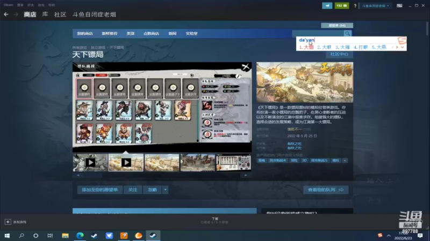Click the 回合制战术 tag
The image size is (430, 241).
[x=278, y=160]
